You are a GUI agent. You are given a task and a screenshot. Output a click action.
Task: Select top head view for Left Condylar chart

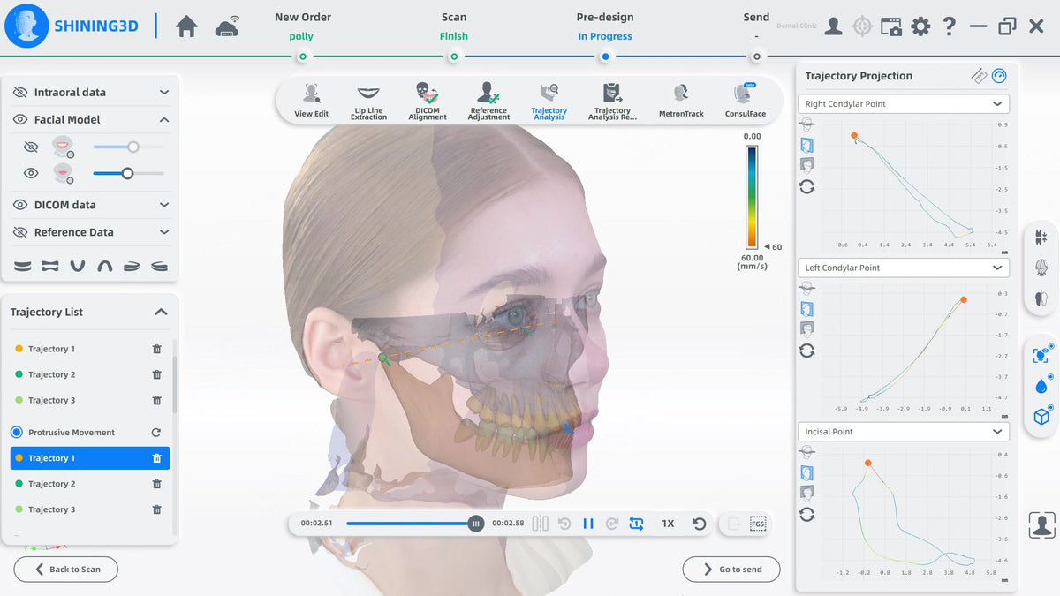tap(806, 289)
